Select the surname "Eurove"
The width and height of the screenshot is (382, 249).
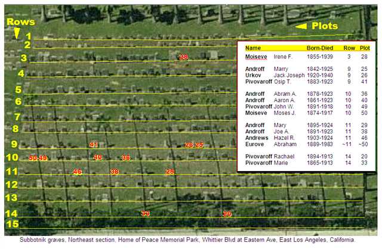tap(254, 144)
